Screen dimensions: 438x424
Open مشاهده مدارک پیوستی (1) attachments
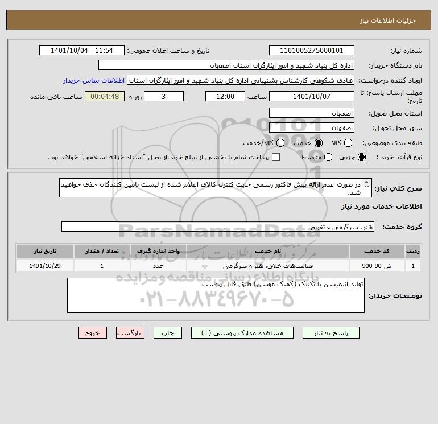click(x=242, y=333)
